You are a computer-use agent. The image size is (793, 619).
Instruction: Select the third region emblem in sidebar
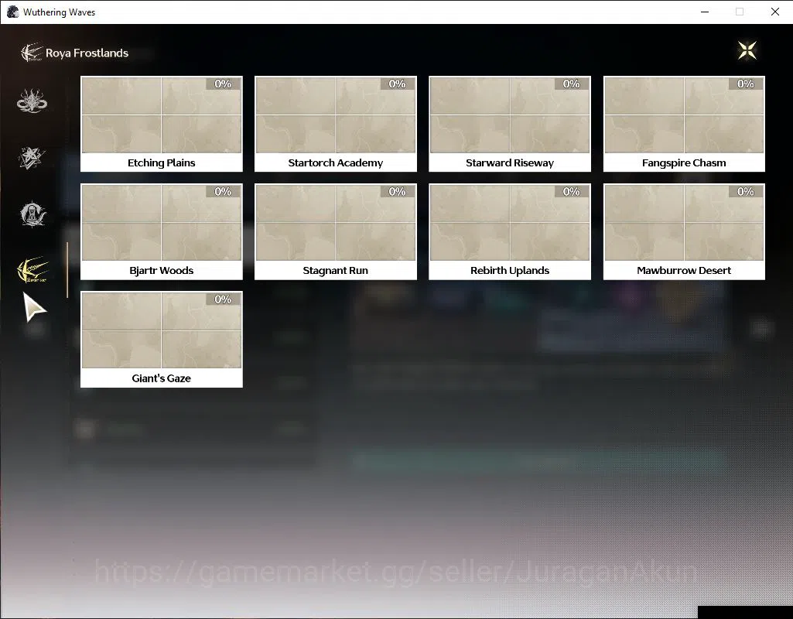coord(32,214)
